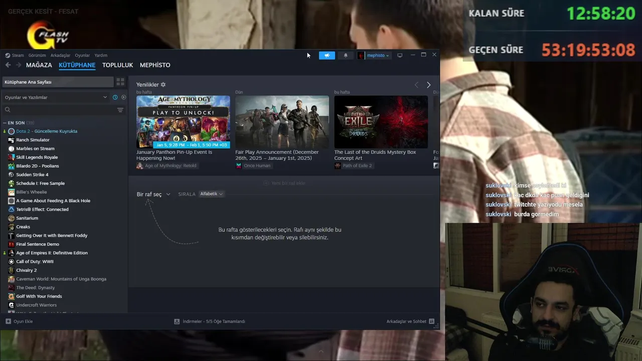Toggle show ready-to-play games only
Screen dimensions: 642x361
[x=123, y=97]
